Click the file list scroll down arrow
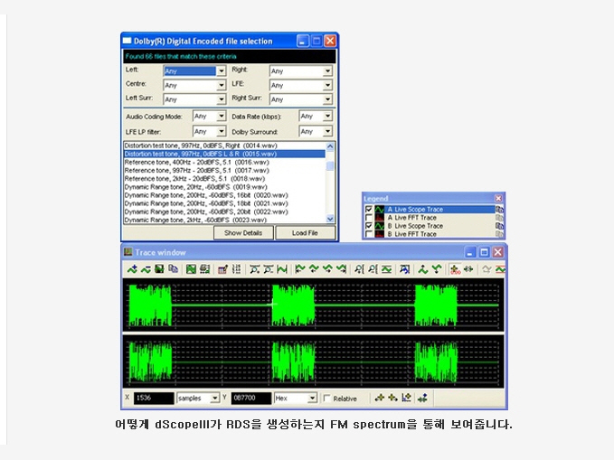The height and width of the screenshot is (460, 614). click(x=330, y=219)
